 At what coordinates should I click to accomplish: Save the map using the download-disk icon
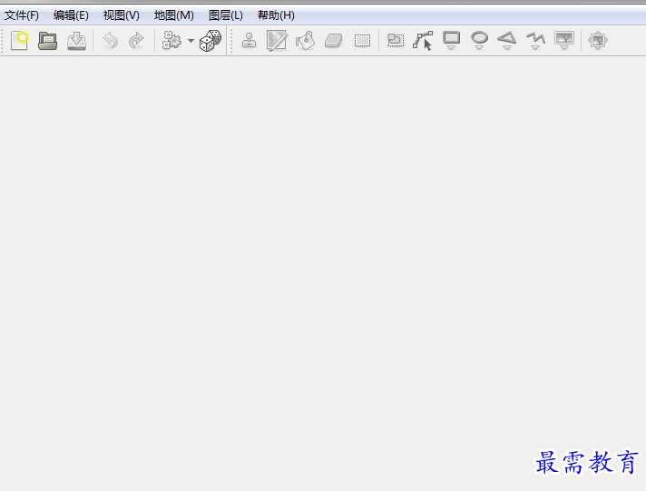pyautogui.click(x=76, y=41)
